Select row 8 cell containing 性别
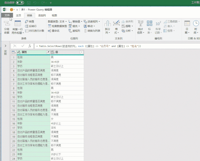Image resolution: width=200 pixels, height=161 pixels. coord(33,88)
